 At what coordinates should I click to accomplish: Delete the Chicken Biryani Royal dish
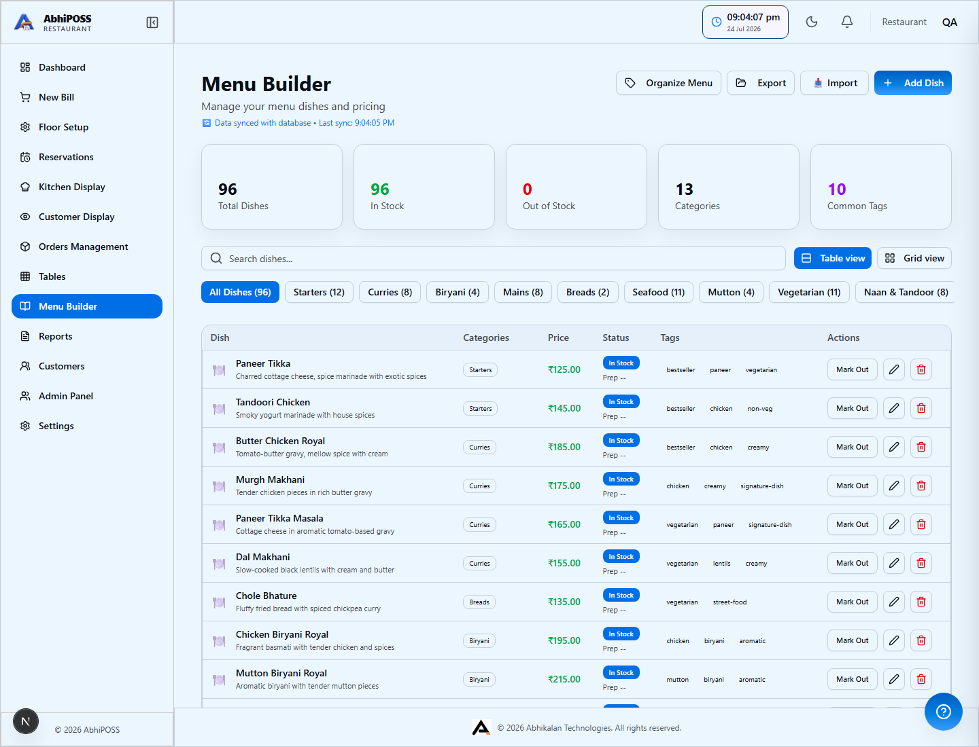(921, 640)
